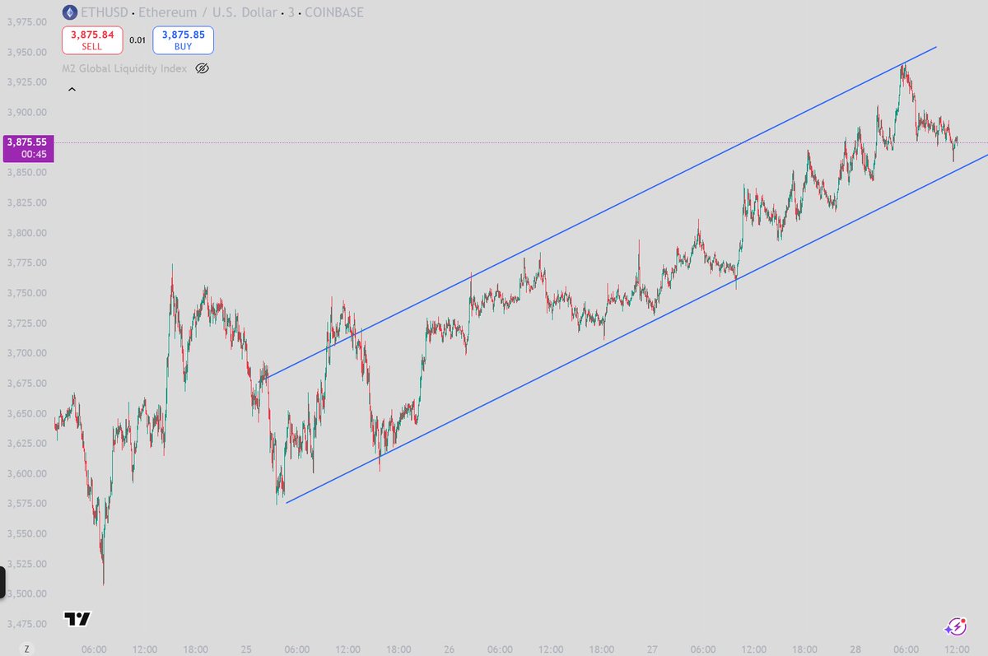The image size is (988, 656).
Task: Open the ETHUSD symbol title
Action: [221, 12]
